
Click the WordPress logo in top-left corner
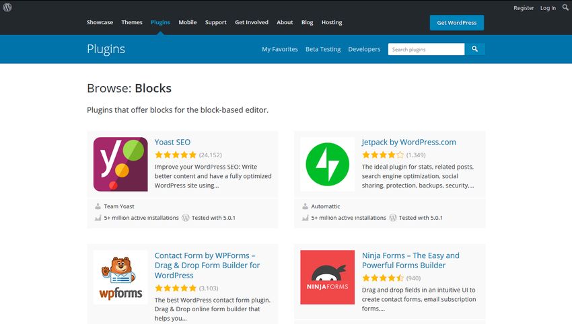click(x=7, y=7)
